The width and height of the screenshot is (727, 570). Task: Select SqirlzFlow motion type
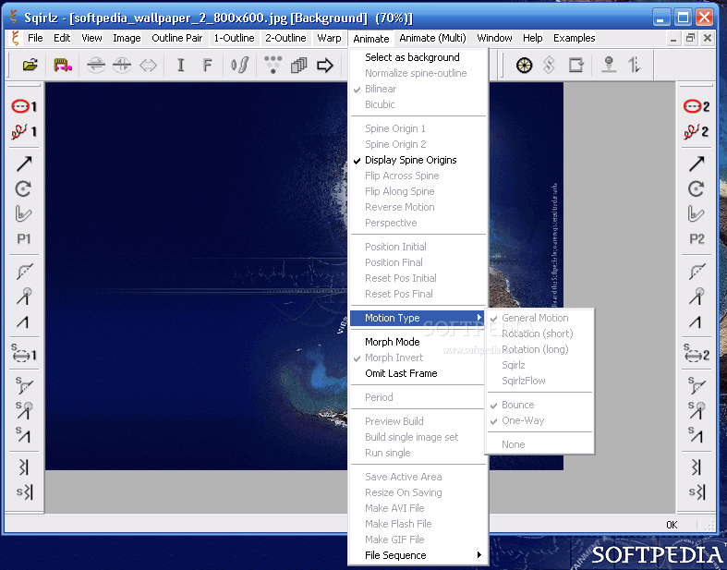click(x=524, y=381)
